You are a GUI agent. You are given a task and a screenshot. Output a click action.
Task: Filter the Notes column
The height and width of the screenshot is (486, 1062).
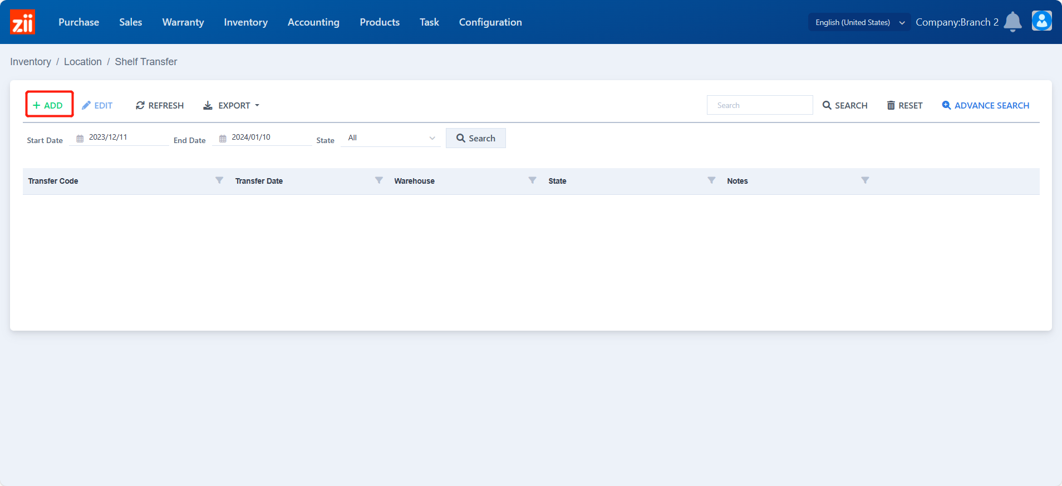pyautogui.click(x=865, y=180)
